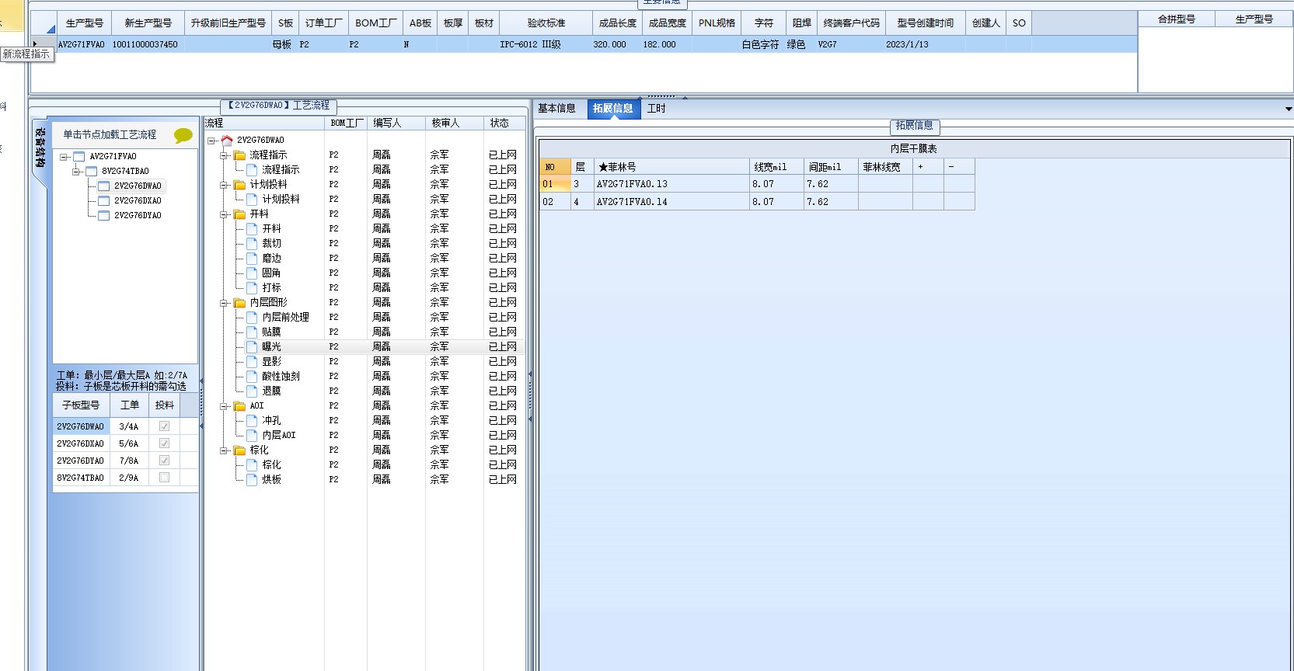1294x671 pixels.
Task: Collapse the 8V2G74TBA0 tree node
Action: pos(76,172)
